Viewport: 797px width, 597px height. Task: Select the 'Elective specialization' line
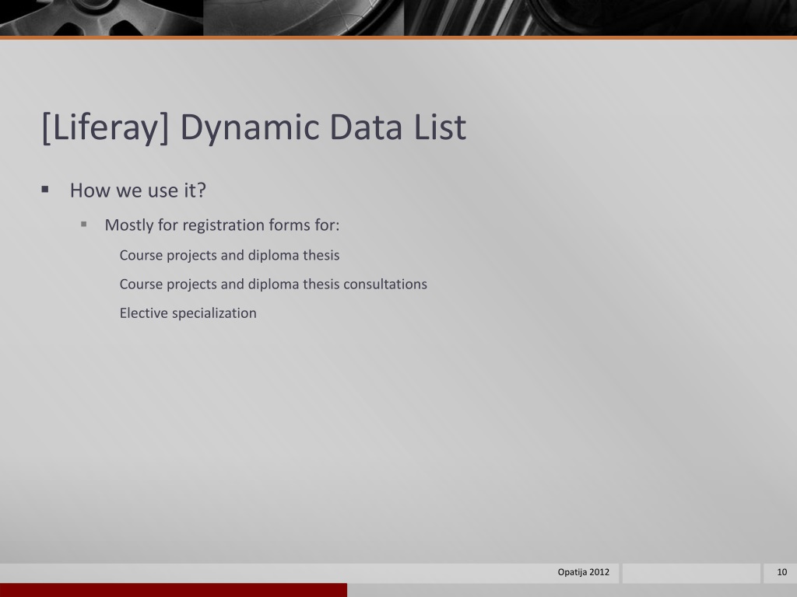pos(188,312)
